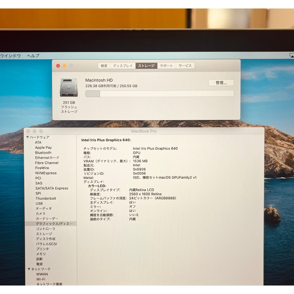This screenshot has width=294, height=294.
Task: Select 診断 in the sidebar
Action: click(39, 259)
